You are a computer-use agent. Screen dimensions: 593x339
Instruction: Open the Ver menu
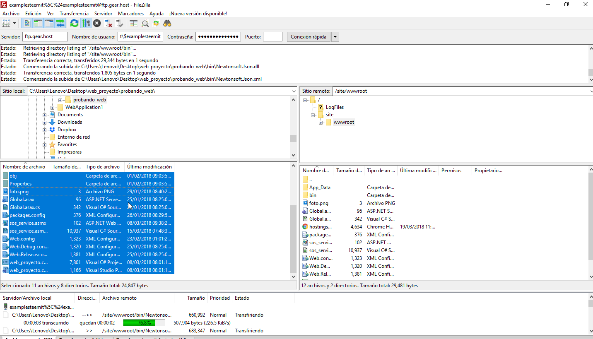51,14
